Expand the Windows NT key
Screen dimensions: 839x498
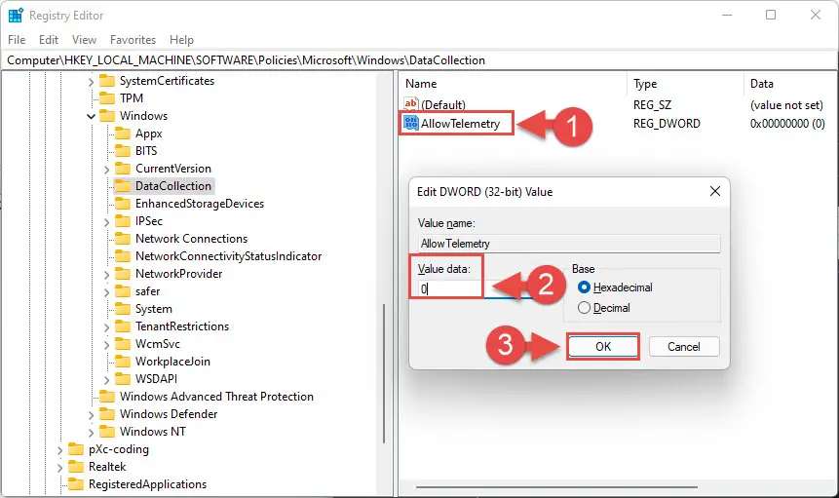pos(91,433)
